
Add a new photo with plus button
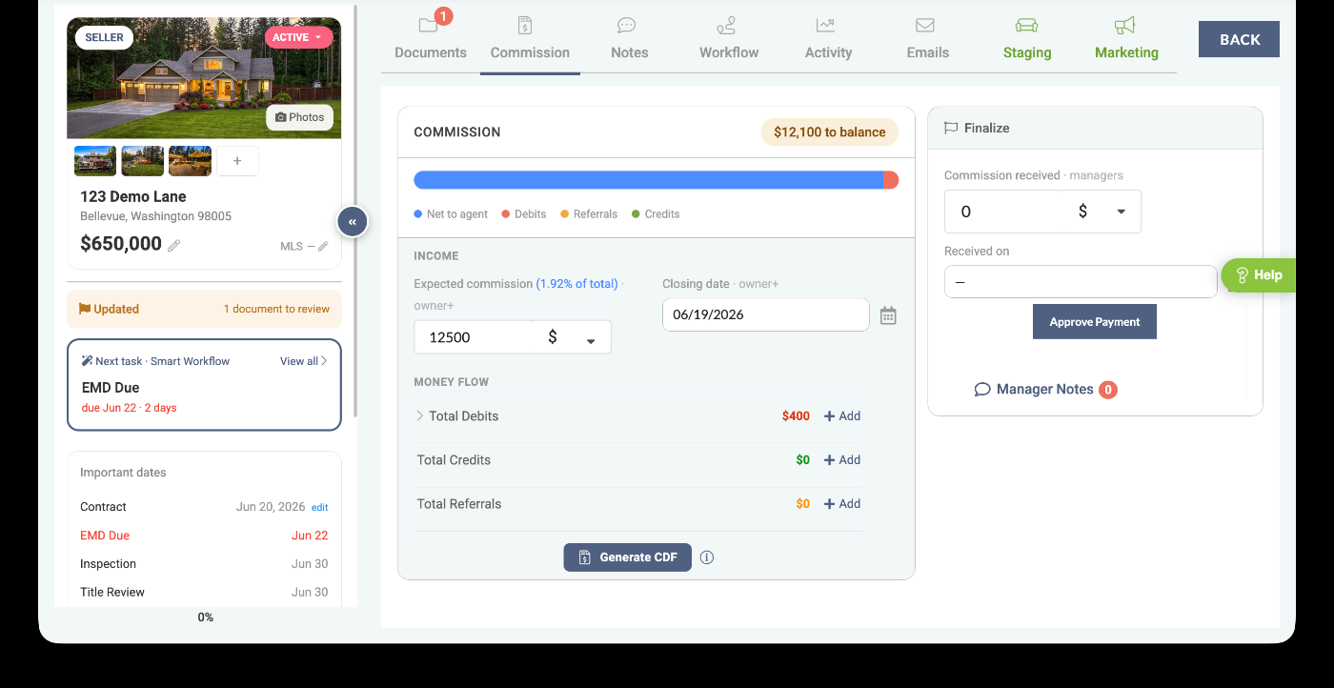237,161
